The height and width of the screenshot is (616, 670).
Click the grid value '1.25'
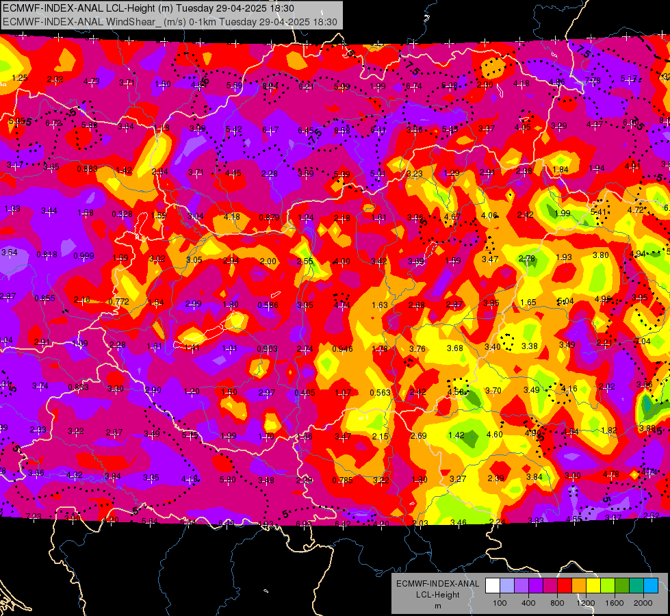[x=20, y=78]
